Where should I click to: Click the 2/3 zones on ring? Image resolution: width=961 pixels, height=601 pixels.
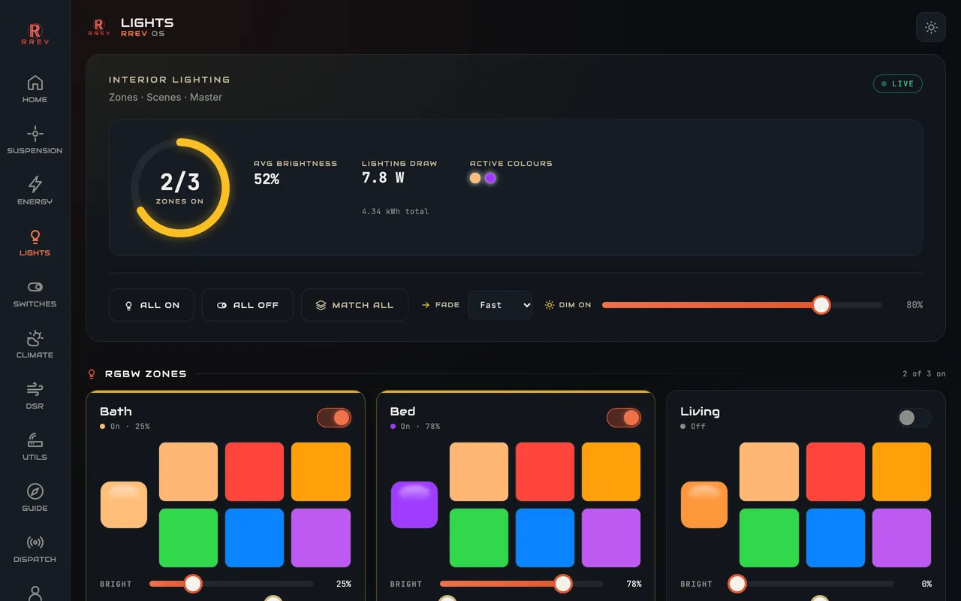coord(180,188)
